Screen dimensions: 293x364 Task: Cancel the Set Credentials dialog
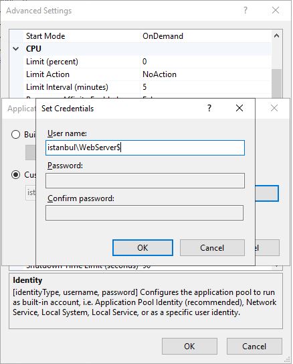pos(212,248)
